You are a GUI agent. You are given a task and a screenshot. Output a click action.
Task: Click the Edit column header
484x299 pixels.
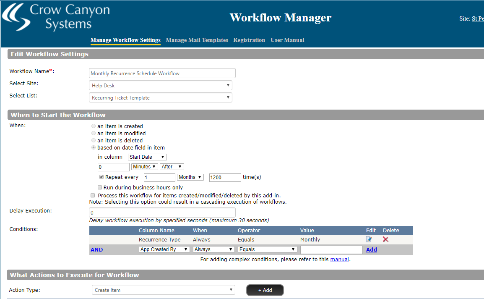(x=371, y=231)
